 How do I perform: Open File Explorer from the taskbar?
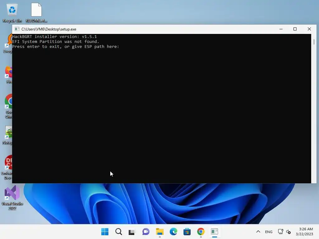[x=160, y=232]
